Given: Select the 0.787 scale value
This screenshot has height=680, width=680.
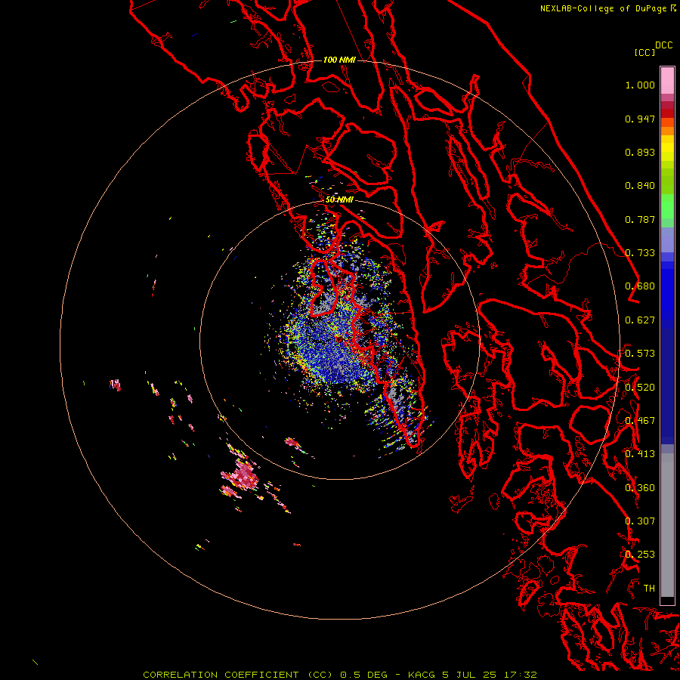Looking at the screenshot, I should click(x=640, y=219).
